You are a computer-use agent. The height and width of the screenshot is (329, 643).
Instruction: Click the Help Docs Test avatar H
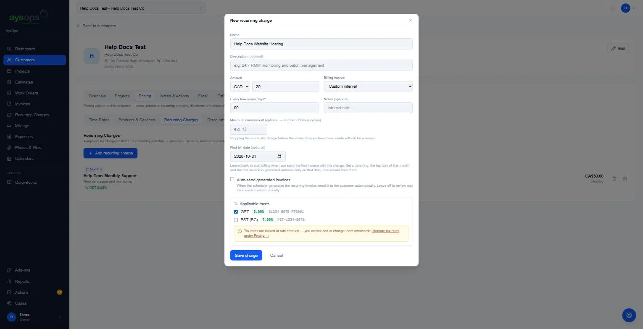click(x=91, y=56)
